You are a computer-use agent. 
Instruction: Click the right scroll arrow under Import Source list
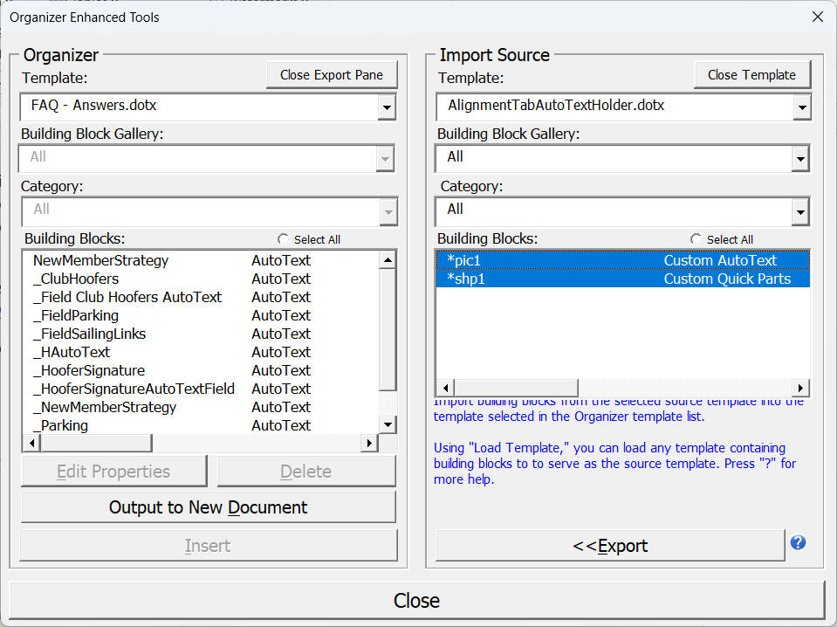(x=799, y=387)
